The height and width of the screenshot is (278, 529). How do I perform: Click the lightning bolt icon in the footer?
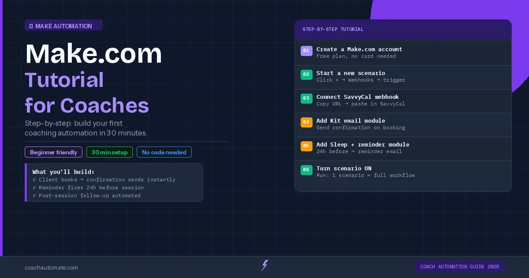click(x=264, y=265)
